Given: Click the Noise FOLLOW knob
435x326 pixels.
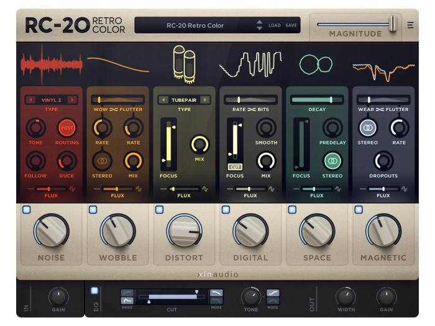Looking at the screenshot, I should (35, 161).
